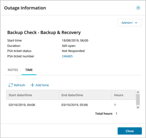146x138 pixels.
Task: Click the Close button
Action: click(130, 131)
